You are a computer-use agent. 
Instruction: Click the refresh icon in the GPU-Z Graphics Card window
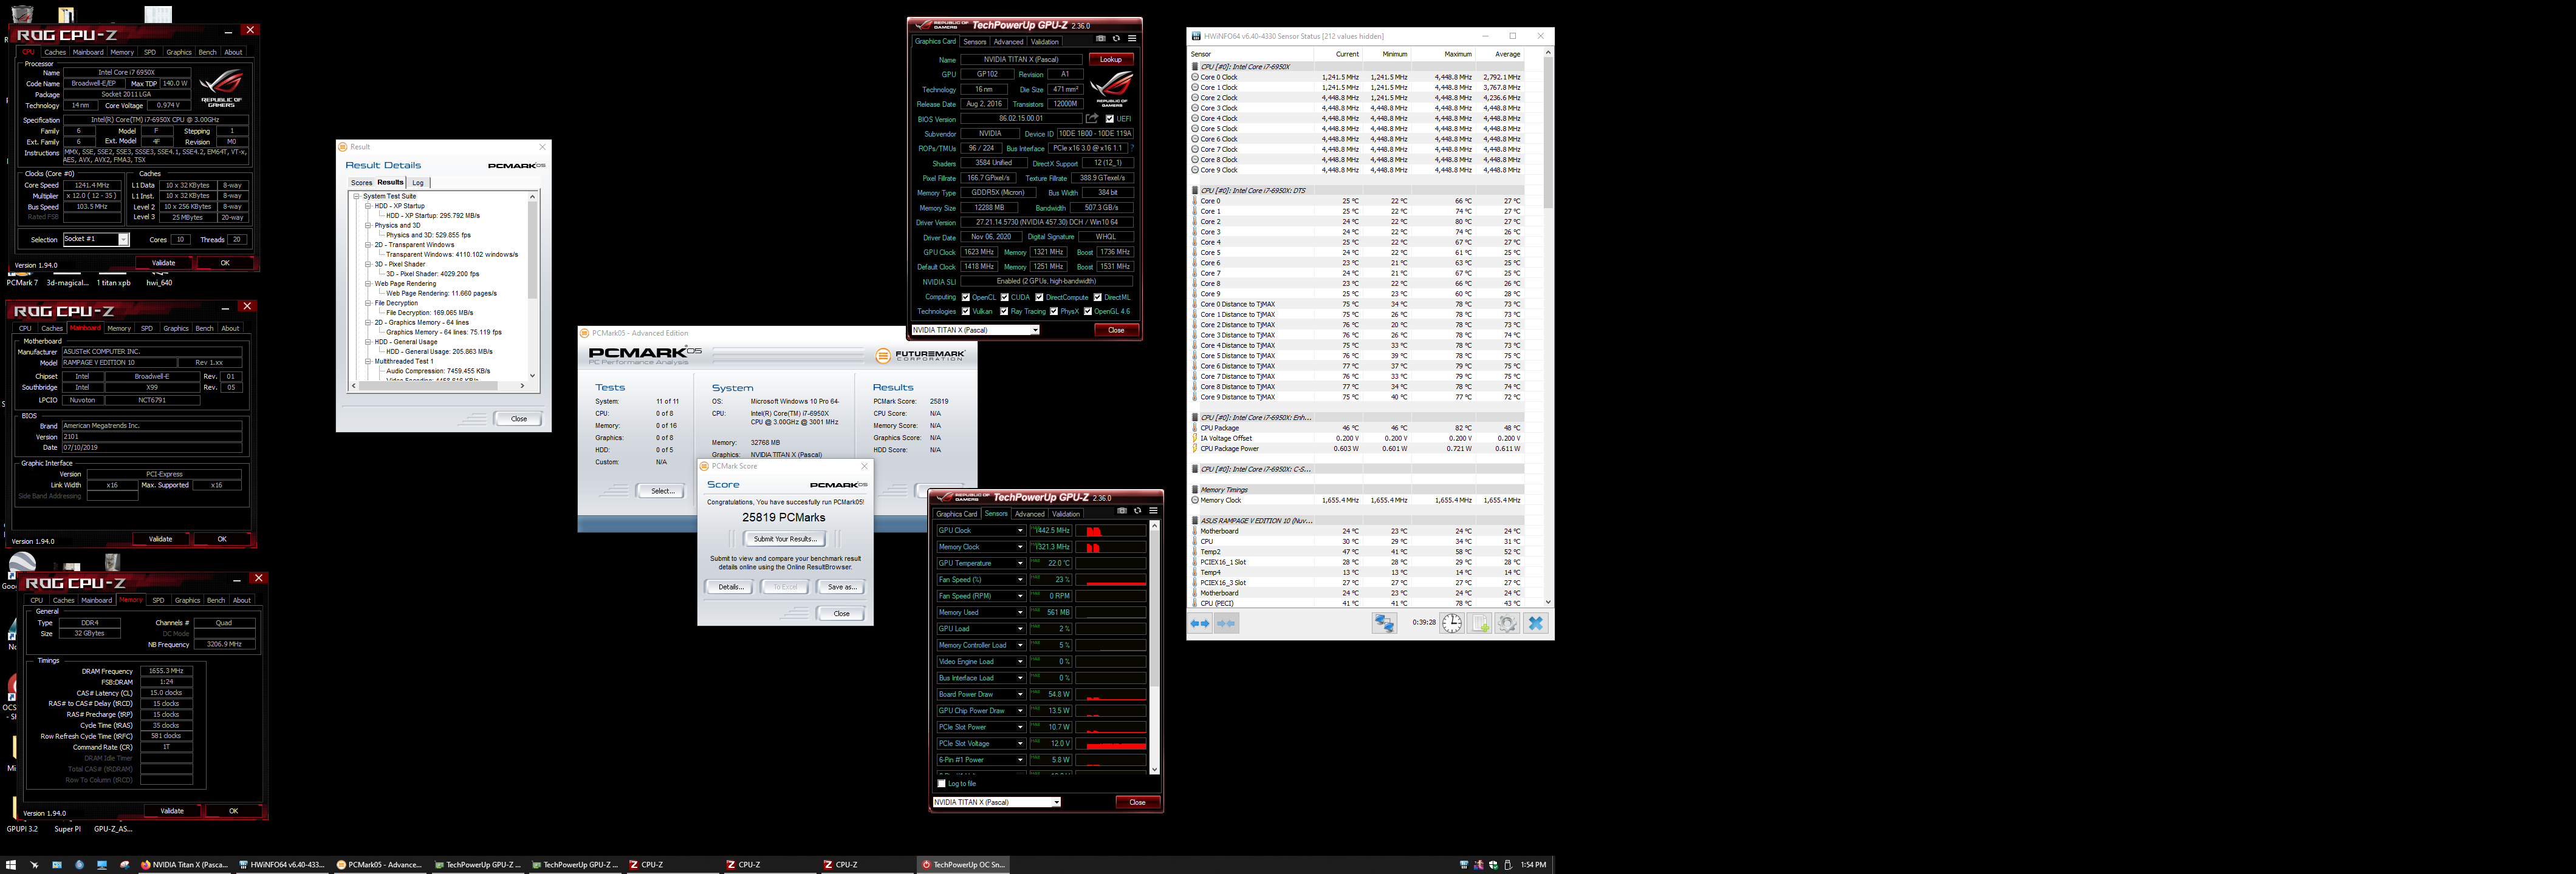[x=1116, y=39]
